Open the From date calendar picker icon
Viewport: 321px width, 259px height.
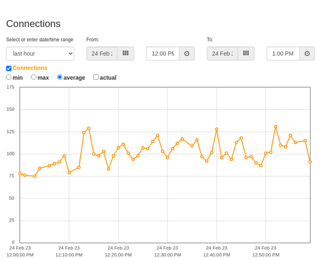coord(126,53)
